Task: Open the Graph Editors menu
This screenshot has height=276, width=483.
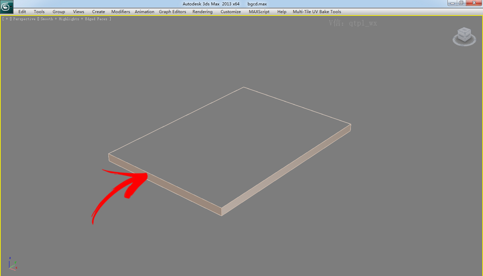Action: [x=172, y=11]
